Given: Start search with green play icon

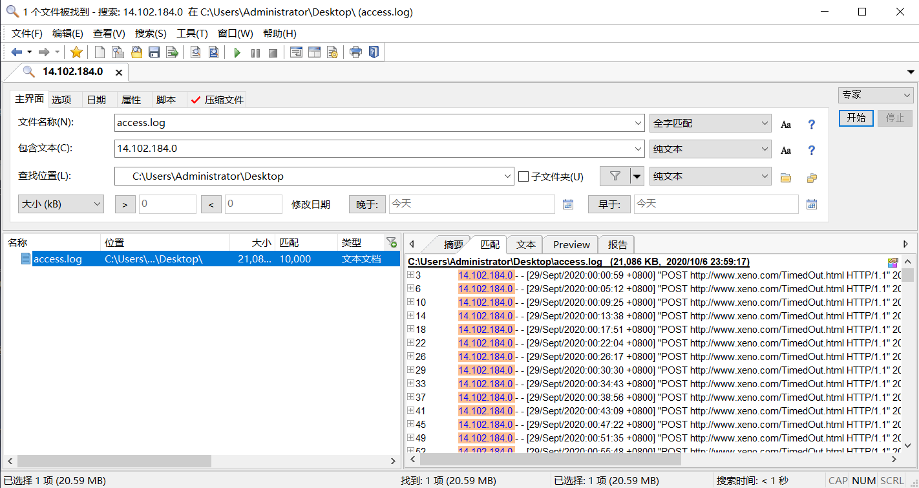Looking at the screenshot, I should point(237,52).
